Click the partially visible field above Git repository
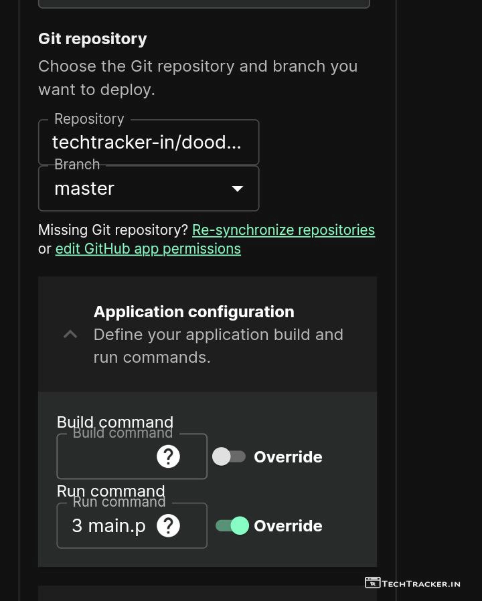This screenshot has width=482, height=601. (204, 4)
